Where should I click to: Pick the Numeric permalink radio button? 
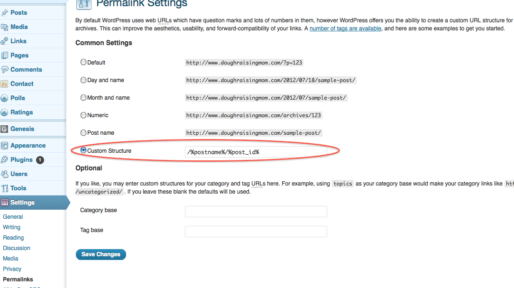pos(83,115)
